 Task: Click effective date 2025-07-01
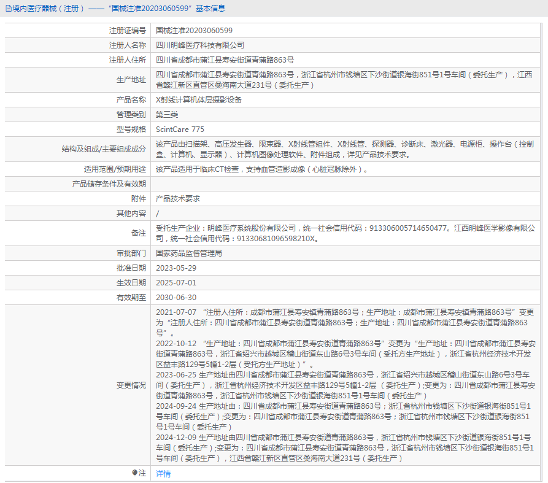[176, 282]
